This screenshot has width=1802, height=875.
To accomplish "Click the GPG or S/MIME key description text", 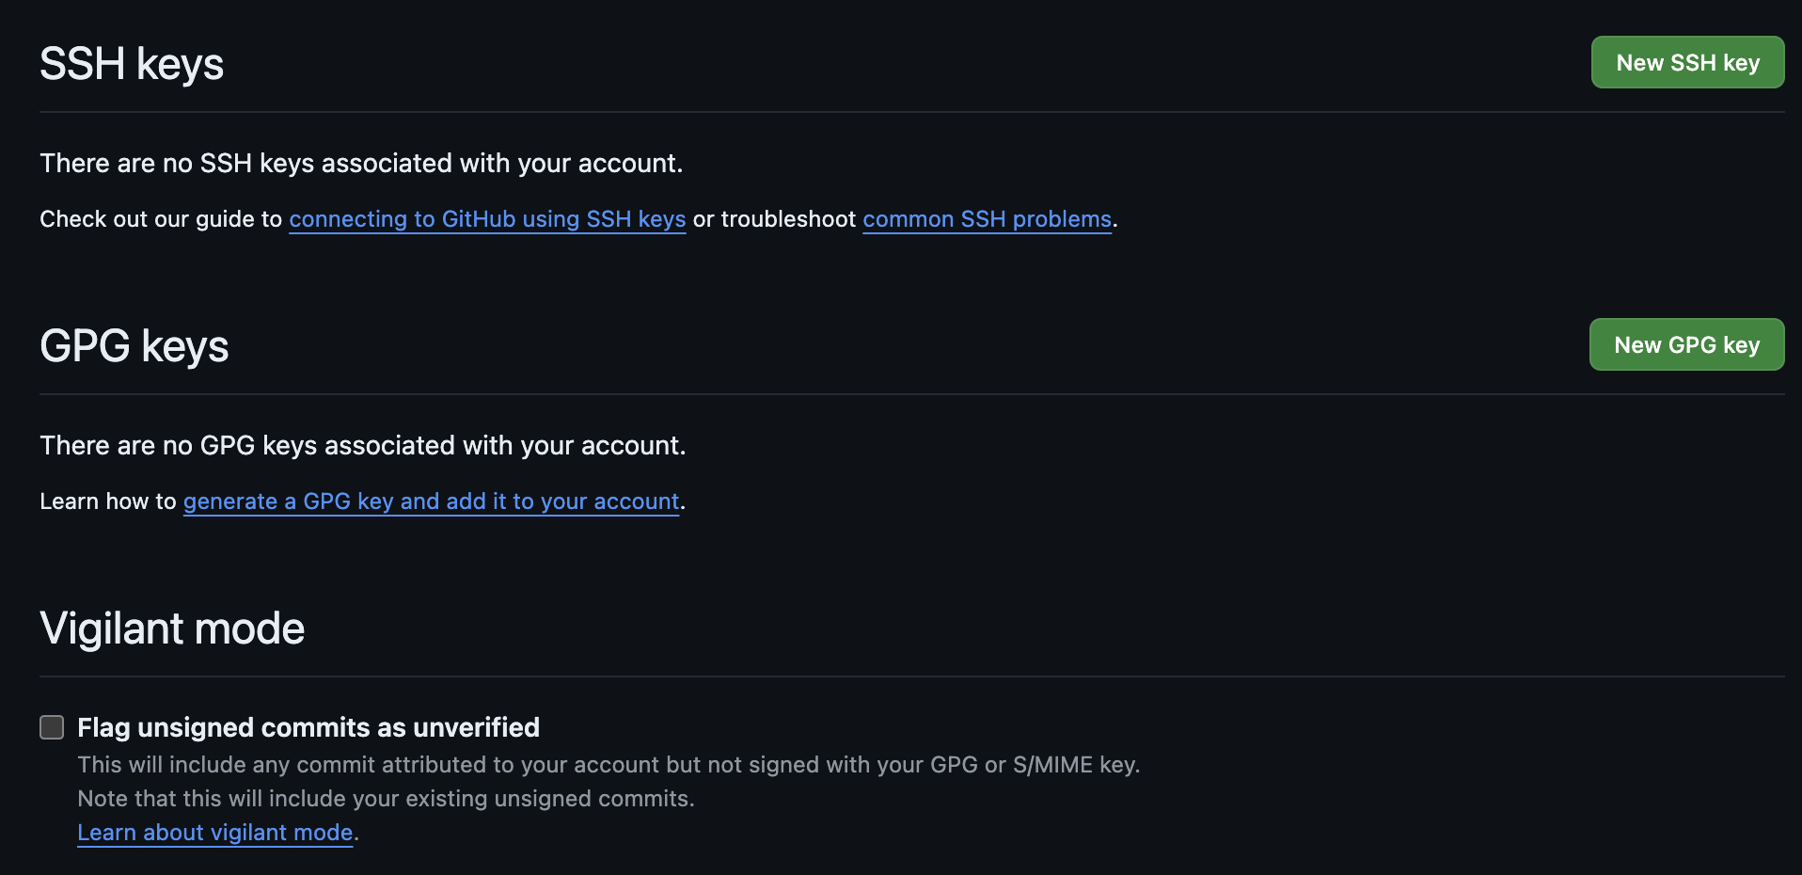I will point(609,765).
